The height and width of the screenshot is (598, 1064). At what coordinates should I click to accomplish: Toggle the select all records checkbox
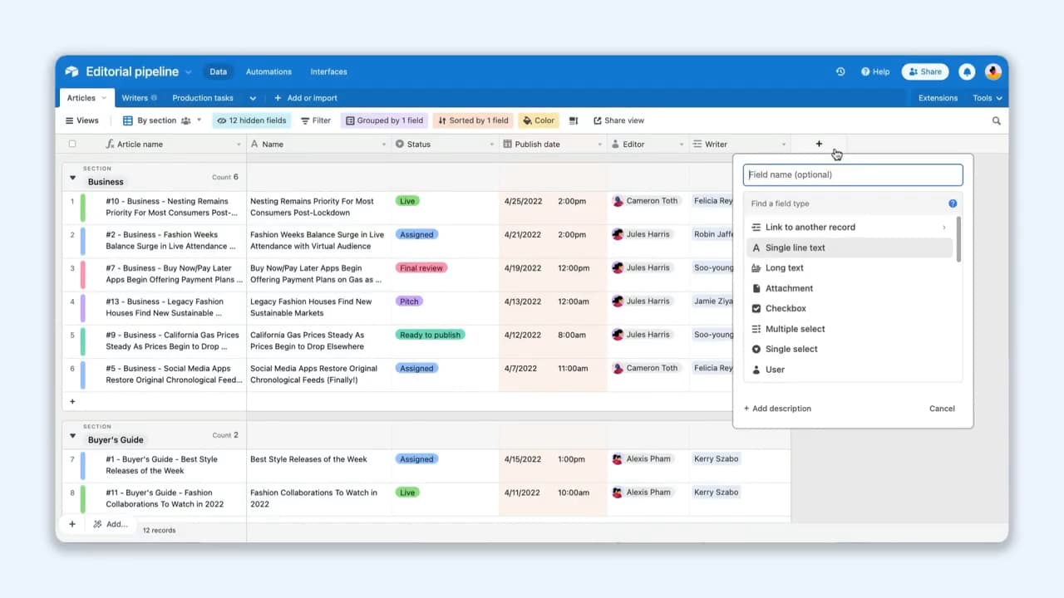click(72, 144)
